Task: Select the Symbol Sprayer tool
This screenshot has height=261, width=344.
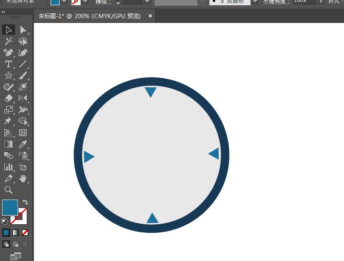Action: point(23,156)
